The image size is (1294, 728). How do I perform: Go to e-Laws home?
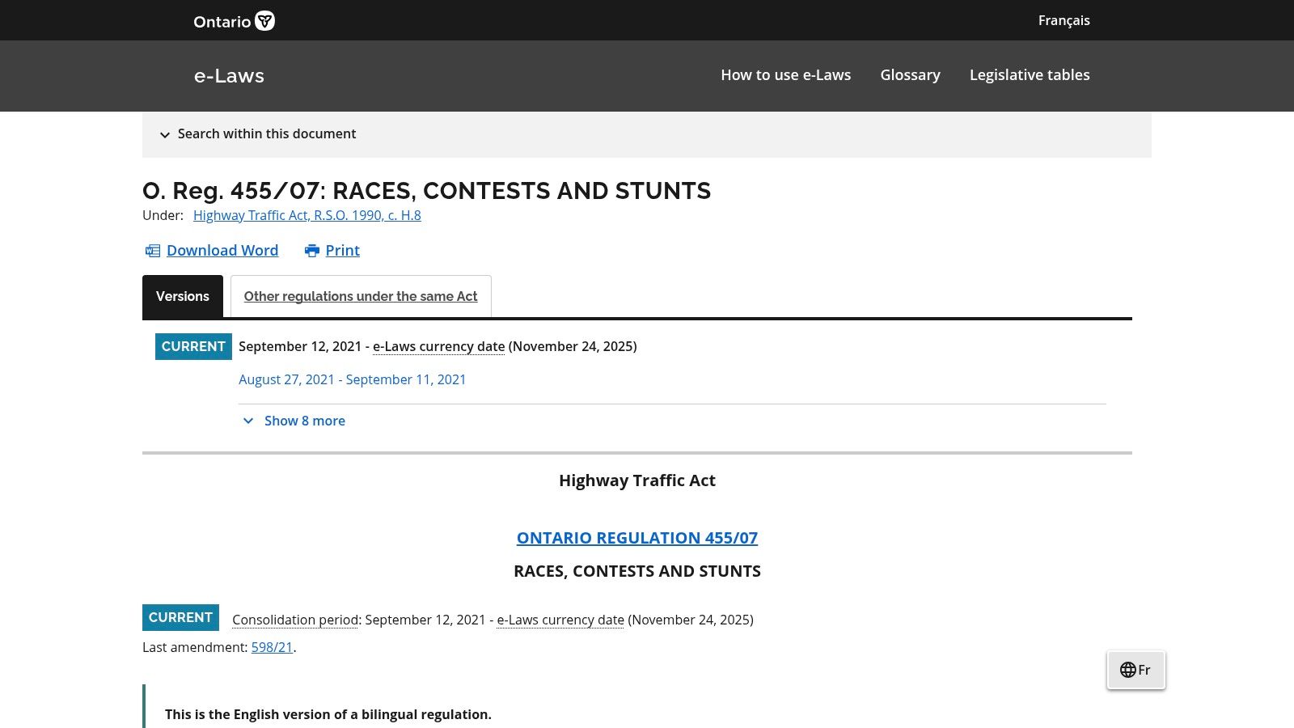[229, 75]
